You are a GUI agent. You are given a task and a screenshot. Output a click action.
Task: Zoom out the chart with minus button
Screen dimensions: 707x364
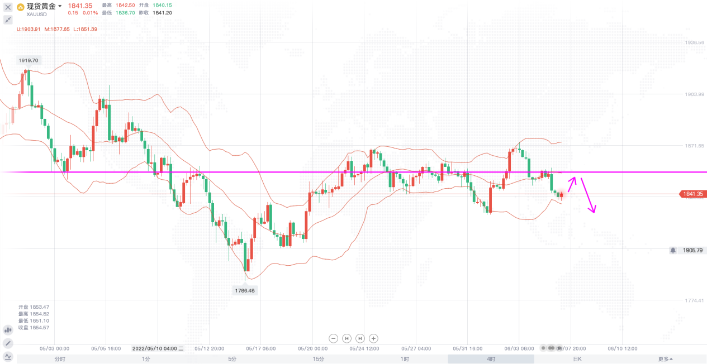[334, 338]
